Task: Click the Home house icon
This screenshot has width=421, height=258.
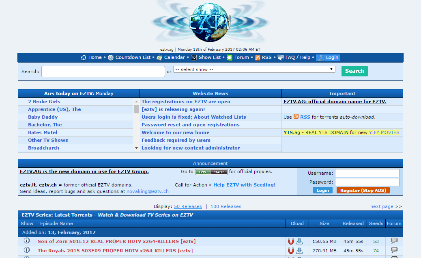Action: pyautogui.click(x=84, y=58)
